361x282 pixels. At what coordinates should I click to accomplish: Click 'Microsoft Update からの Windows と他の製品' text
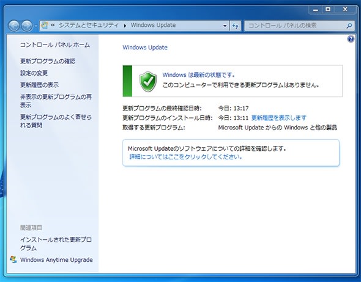(x=278, y=128)
